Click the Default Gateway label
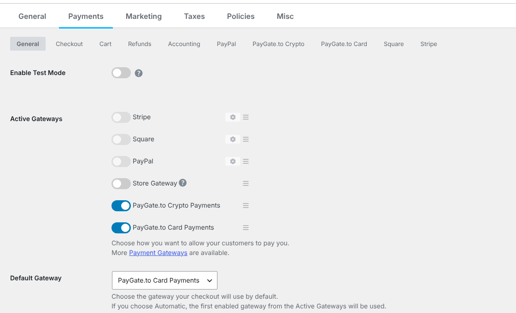Viewport: 516px width, 313px height. 36,278
